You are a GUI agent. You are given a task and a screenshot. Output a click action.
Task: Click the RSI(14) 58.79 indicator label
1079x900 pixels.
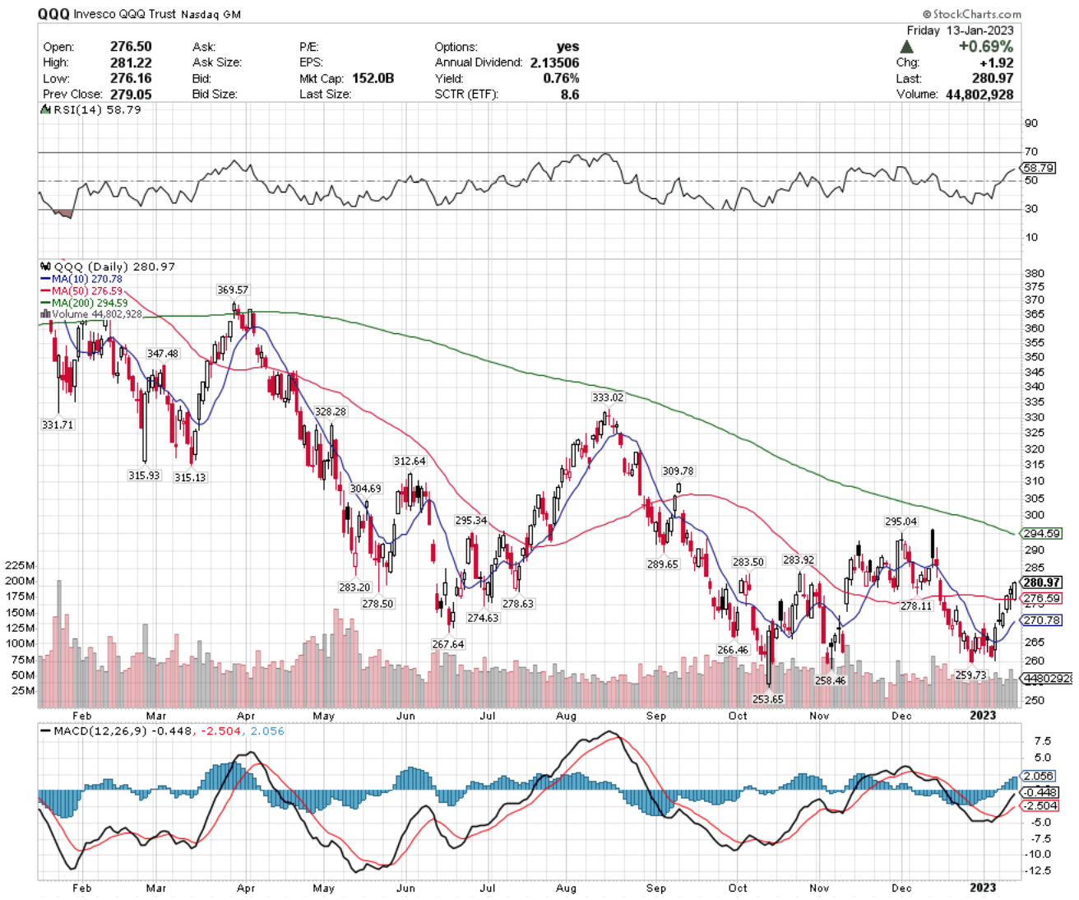[x=97, y=109]
